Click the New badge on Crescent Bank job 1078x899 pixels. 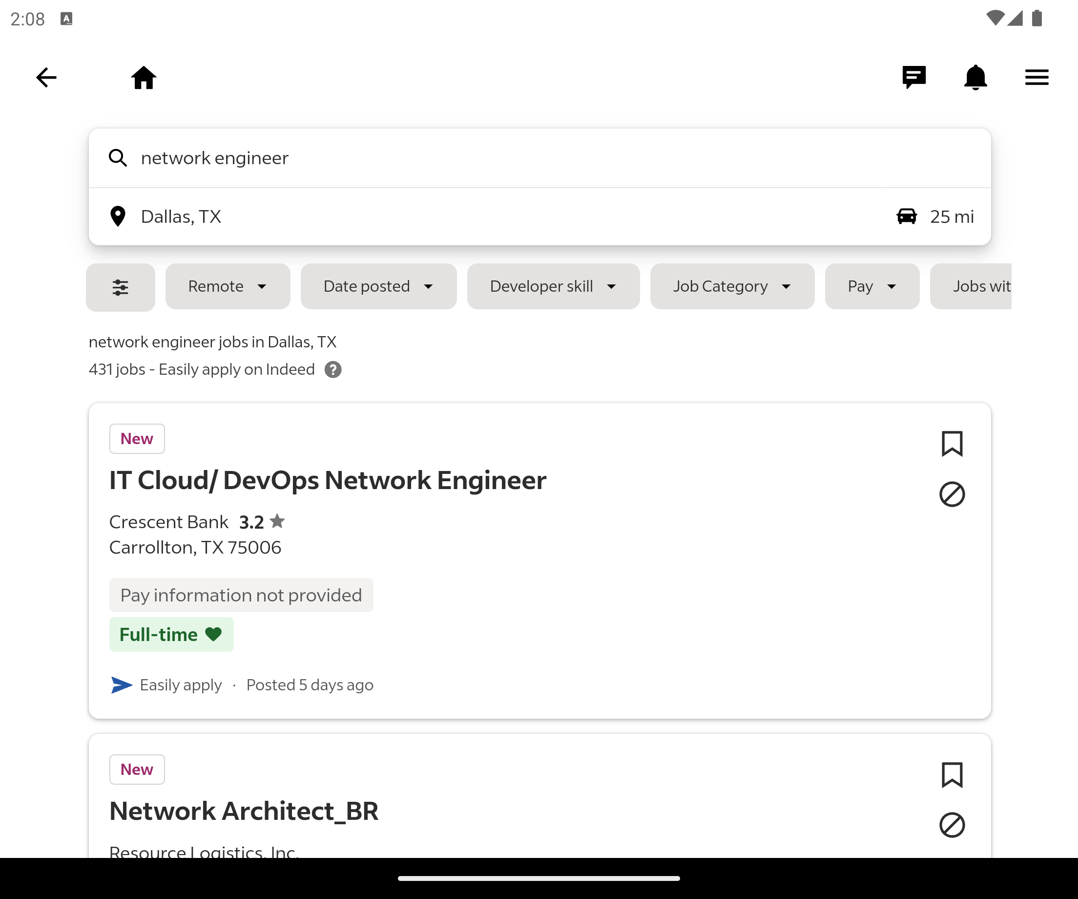tap(137, 439)
